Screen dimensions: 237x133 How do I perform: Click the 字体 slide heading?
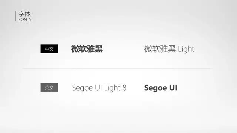pos(24,14)
